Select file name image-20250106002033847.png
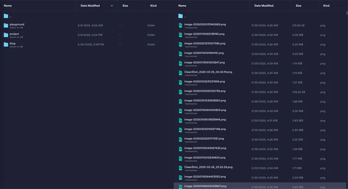Screen dimensions: 348x189 [x=205, y=186]
